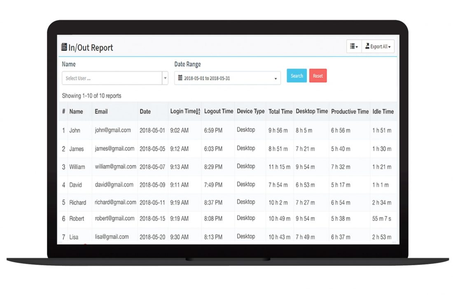Click the Idle Time column header
This screenshot has width=453, height=295.
point(383,111)
